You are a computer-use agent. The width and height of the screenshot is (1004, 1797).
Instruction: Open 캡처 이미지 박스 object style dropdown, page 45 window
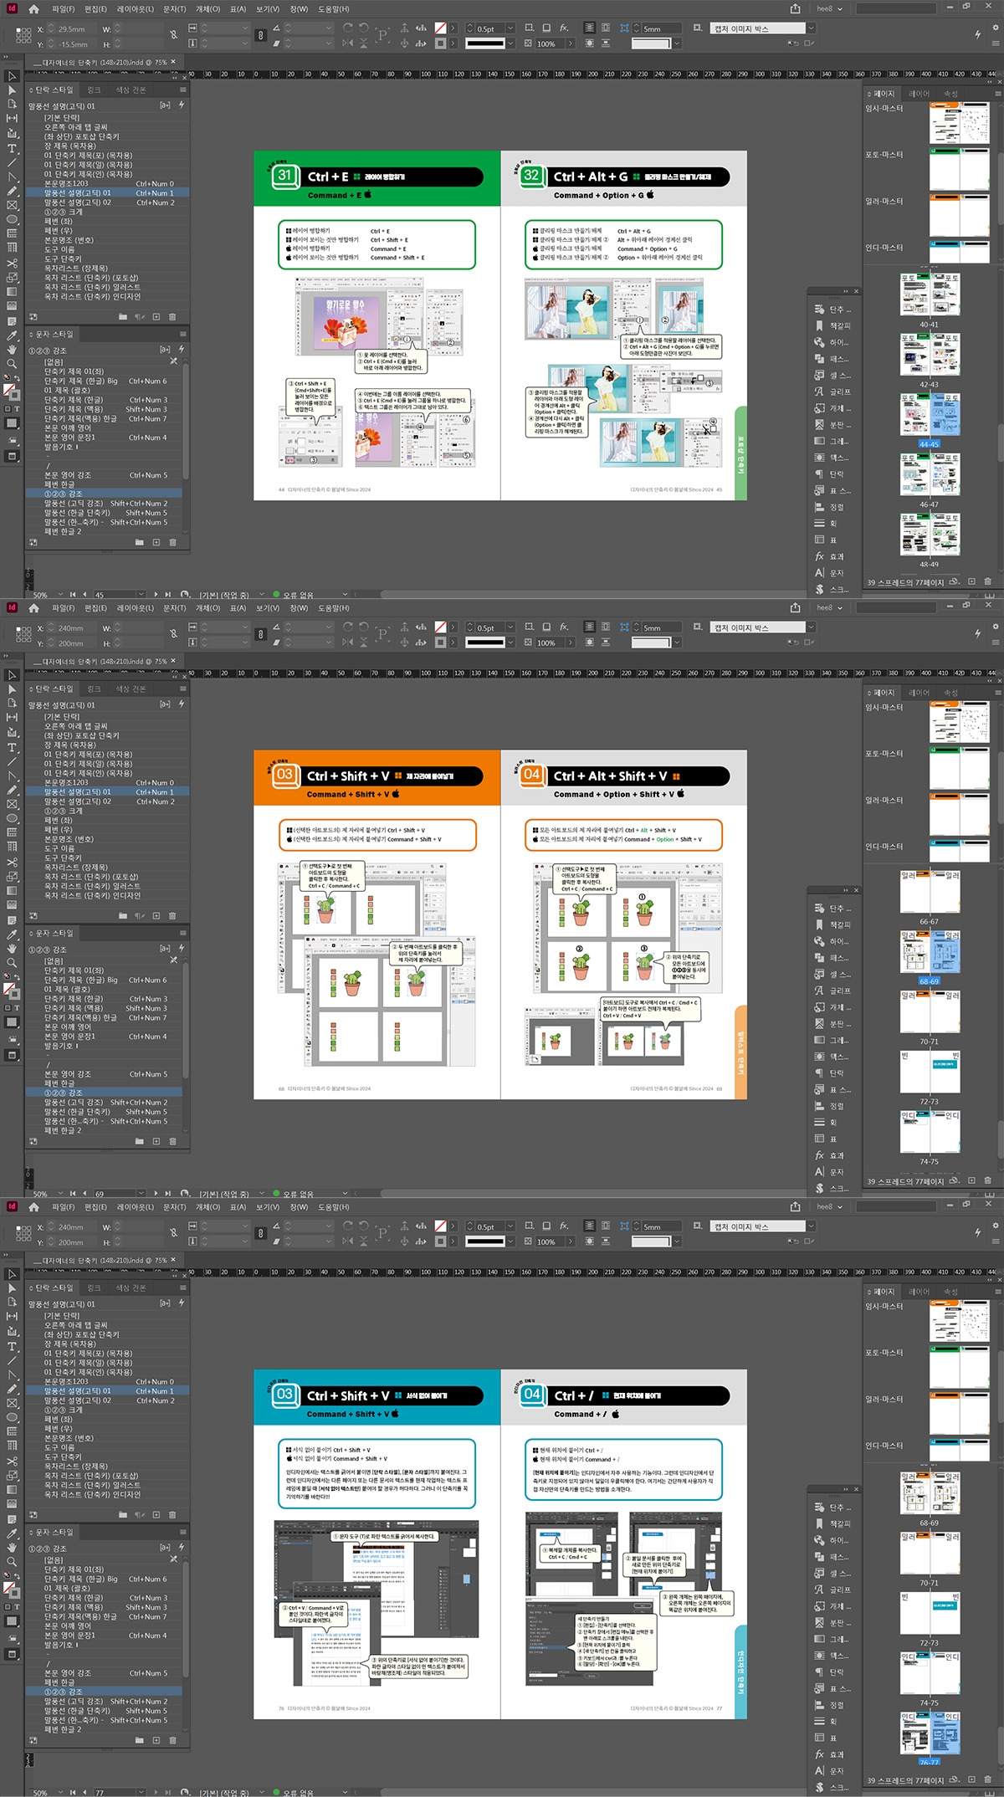tap(810, 28)
